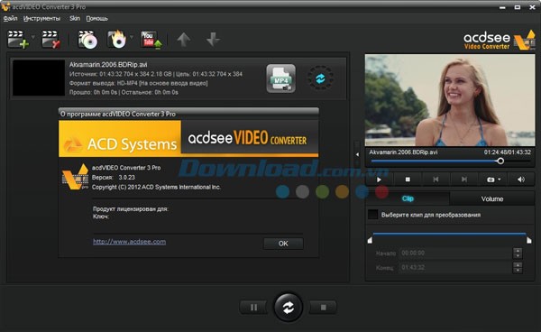541x332 pixels.
Task: Open the http://www.acdsee.com link
Action: pyautogui.click(x=129, y=242)
